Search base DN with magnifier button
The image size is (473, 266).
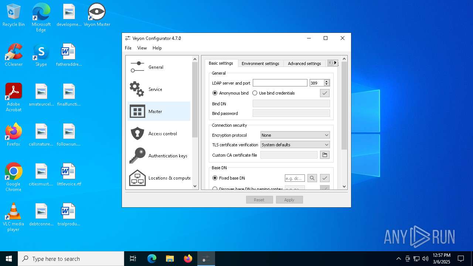pyautogui.click(x=312, y=178)
